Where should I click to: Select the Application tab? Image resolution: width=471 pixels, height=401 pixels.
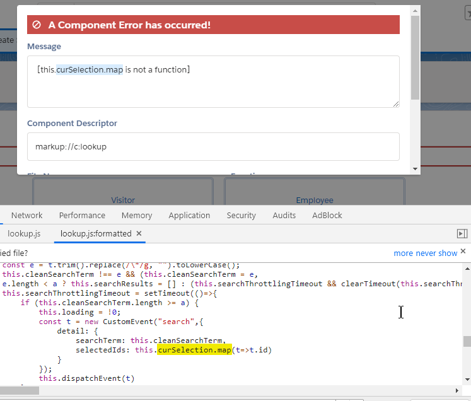coord(189,216)
